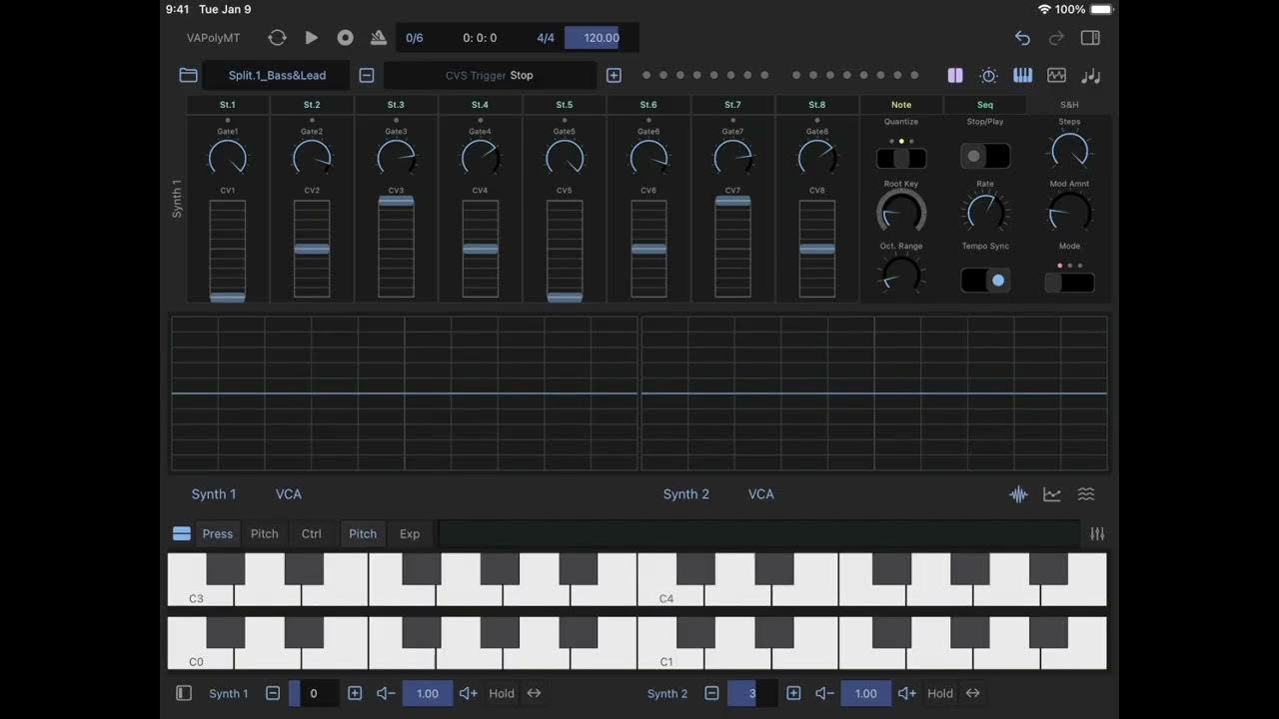
Task: Open keyboard mixer sliders settings icon
Action: (1097, 534)
